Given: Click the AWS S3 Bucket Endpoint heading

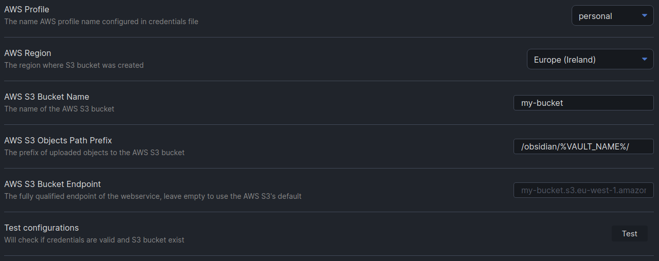Looking at the screenshot, I should 52,184.
